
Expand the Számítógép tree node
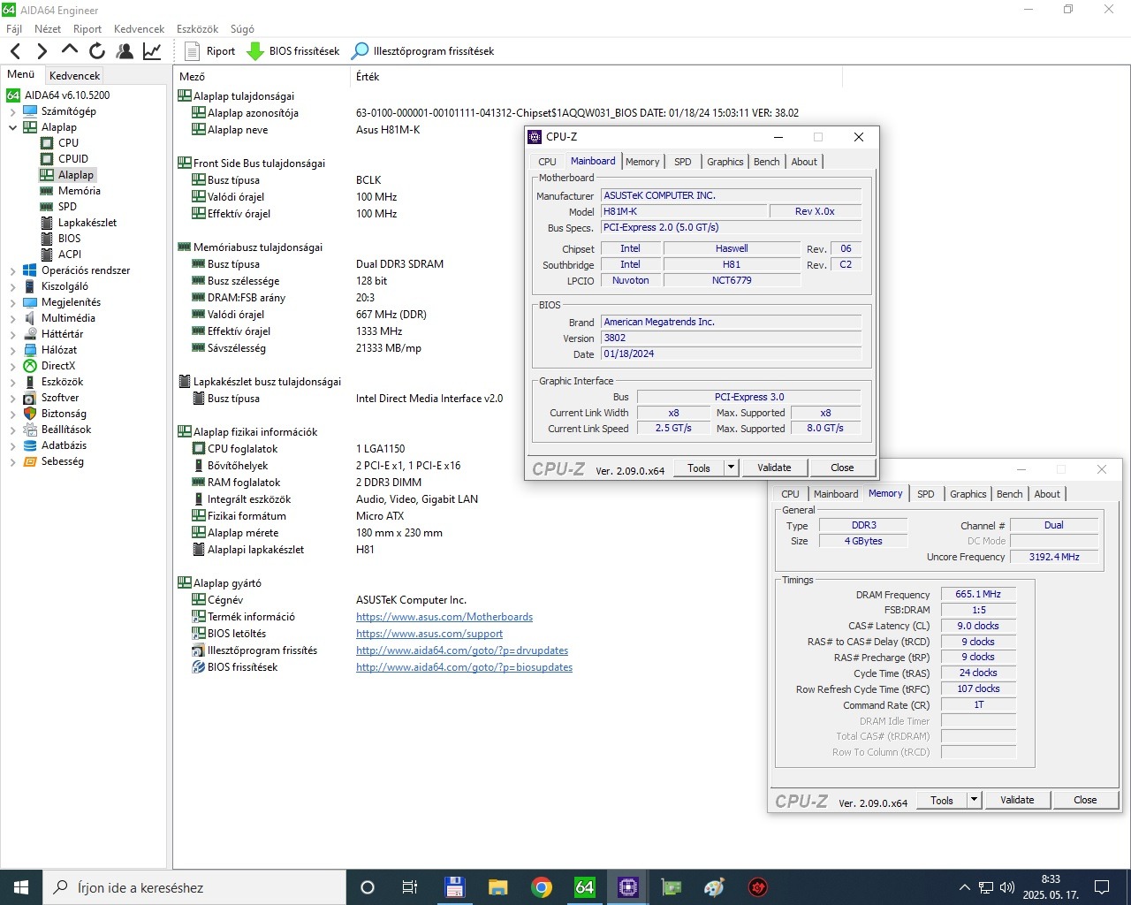(12, 112)
